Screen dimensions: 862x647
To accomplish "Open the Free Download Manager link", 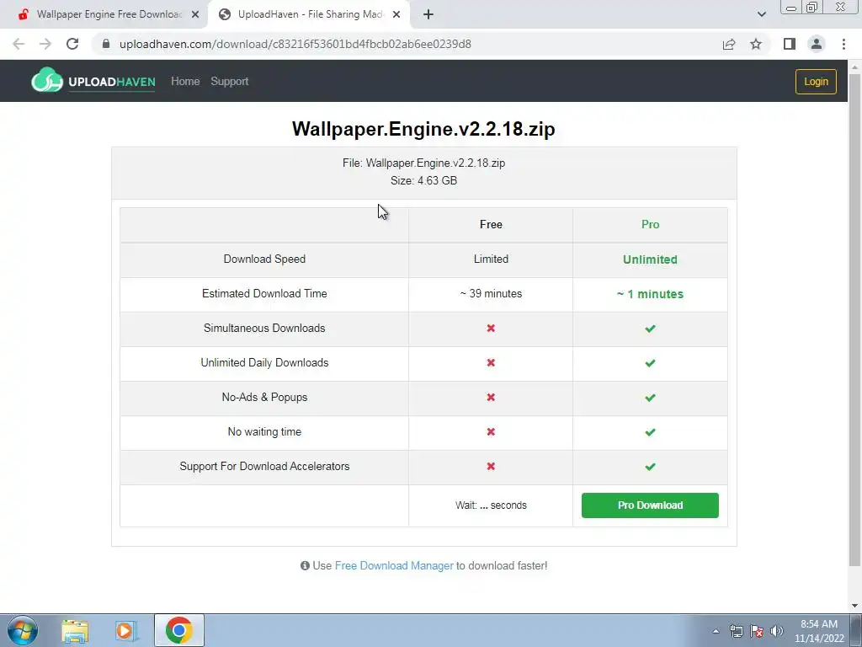I will tap(394, 565).
